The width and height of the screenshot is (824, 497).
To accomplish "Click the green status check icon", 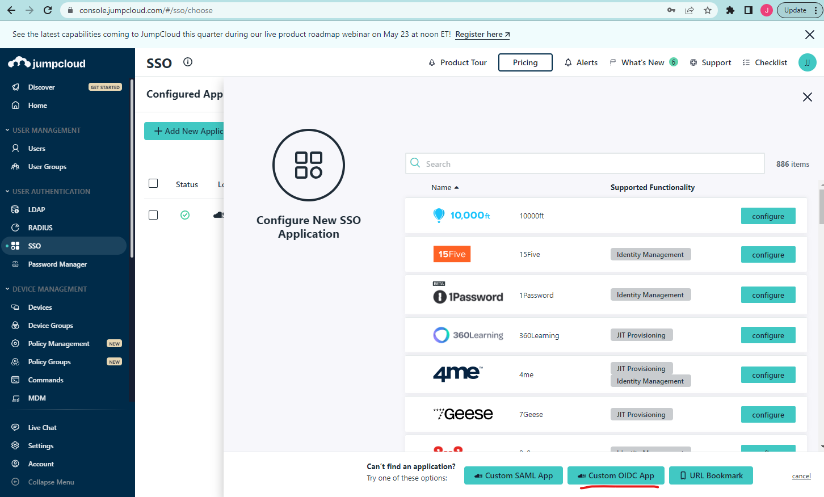I will coord(185,215).
